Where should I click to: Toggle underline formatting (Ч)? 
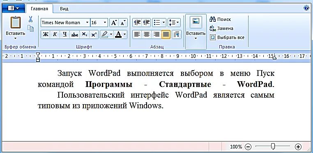[64, 34]
